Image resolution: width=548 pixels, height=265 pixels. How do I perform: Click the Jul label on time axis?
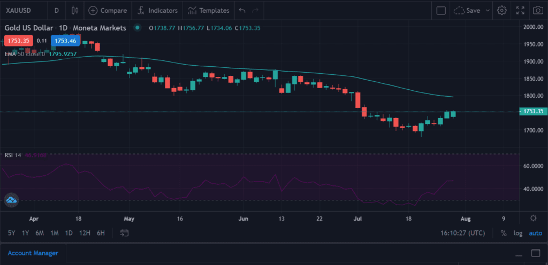[x=357, y=219]
